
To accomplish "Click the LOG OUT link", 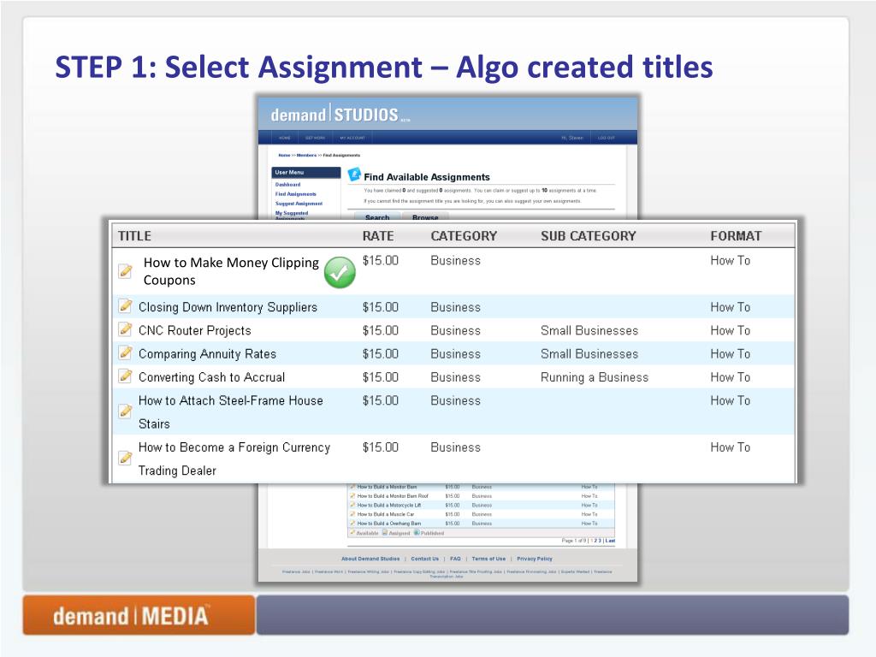I will pos(606,138).
